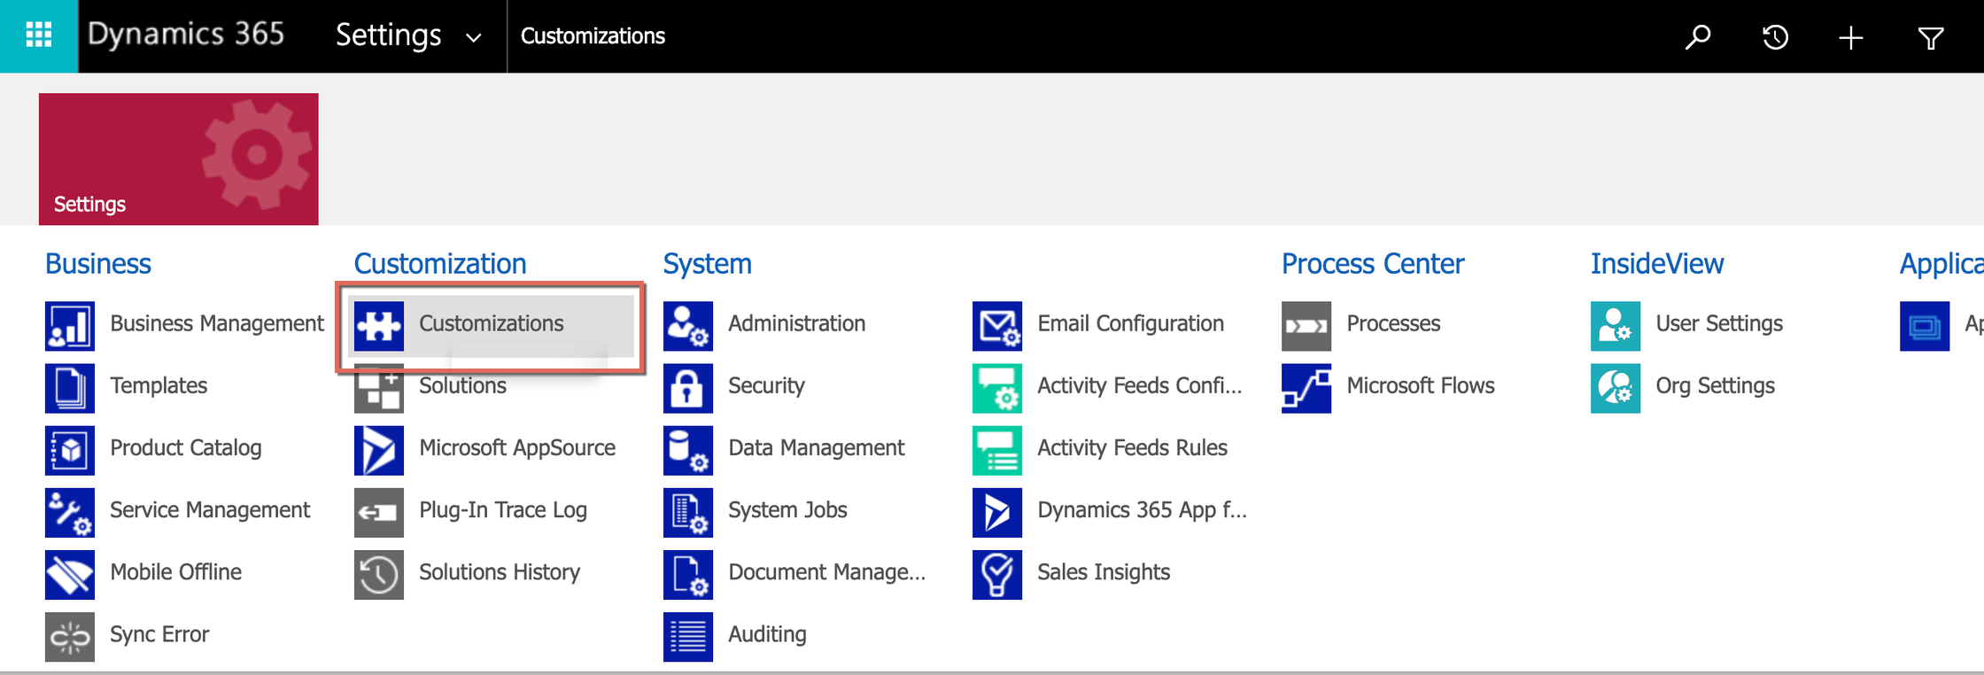The height and width of the screenshot is (675, 1984).
Task: Open Auditing link
Action: 767,633
